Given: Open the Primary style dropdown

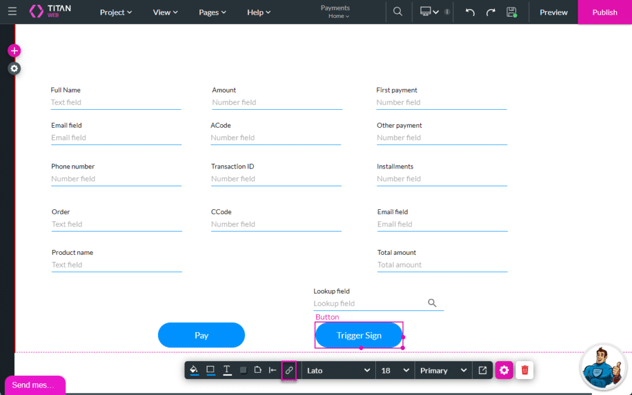Looking at the screenshot, I should point(443,370).
